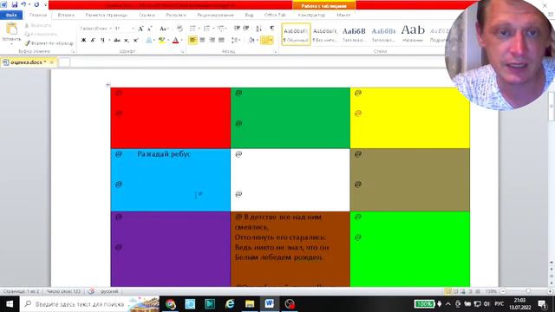Click the Shading paint bucket icon
The image size is (555, 312).
tap(251, 41)
